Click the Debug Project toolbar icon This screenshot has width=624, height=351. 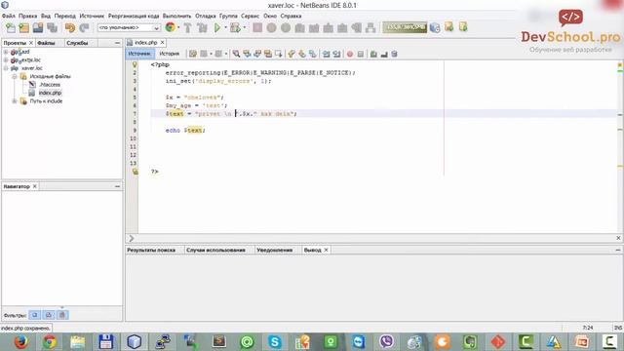point(235,28)
